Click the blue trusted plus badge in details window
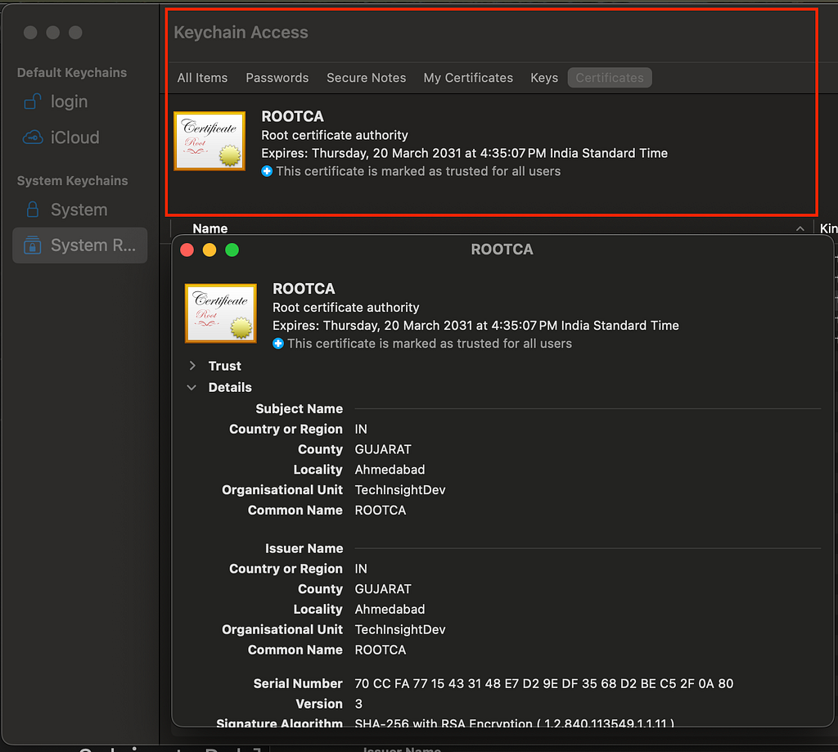Image resolution: width=838 pixels, height=752 pixels. [278, 344]
